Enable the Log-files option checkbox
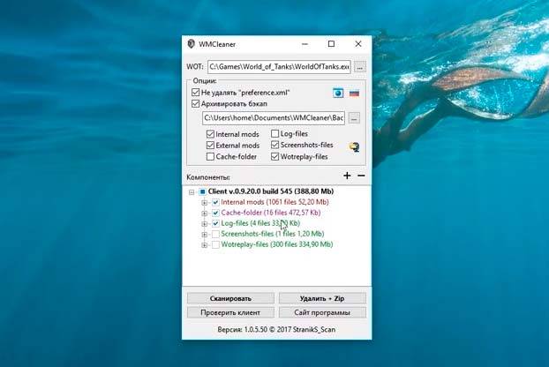This screenshot has height=367, width=549. (274, 133)
